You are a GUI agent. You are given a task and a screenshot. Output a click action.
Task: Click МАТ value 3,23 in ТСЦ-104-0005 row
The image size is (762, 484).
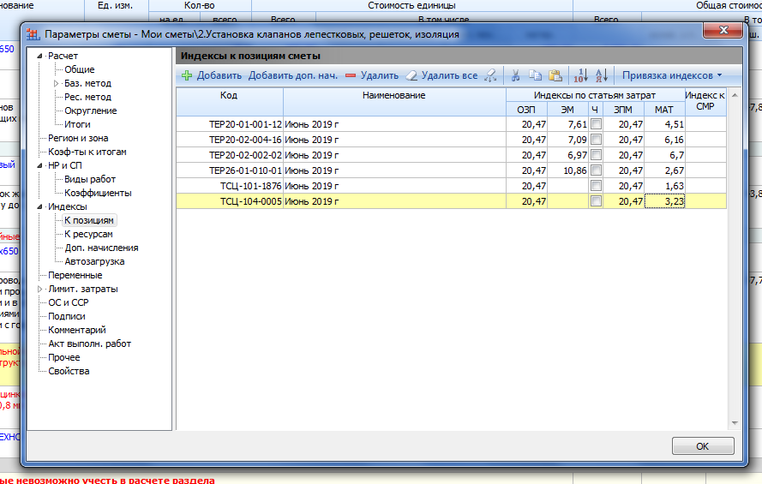point(664,201)
